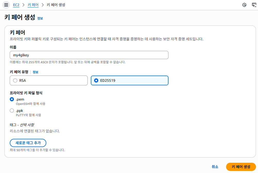Open the CloudShell screen icon at top right
Viewport: 258px width, 173px height.
pyautogui.click(x=254, y=5)
